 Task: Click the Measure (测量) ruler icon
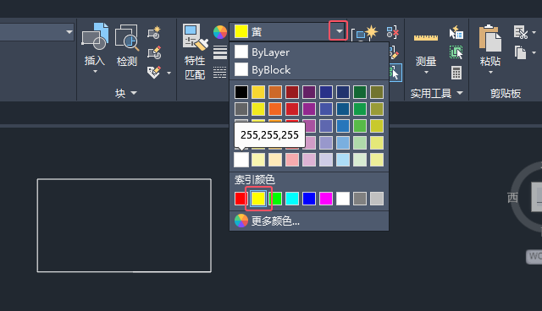[426, 37]
